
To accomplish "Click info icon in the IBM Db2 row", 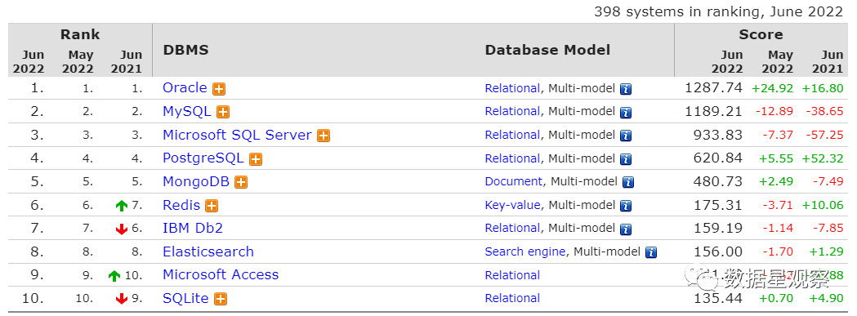I will coord(626,229).
